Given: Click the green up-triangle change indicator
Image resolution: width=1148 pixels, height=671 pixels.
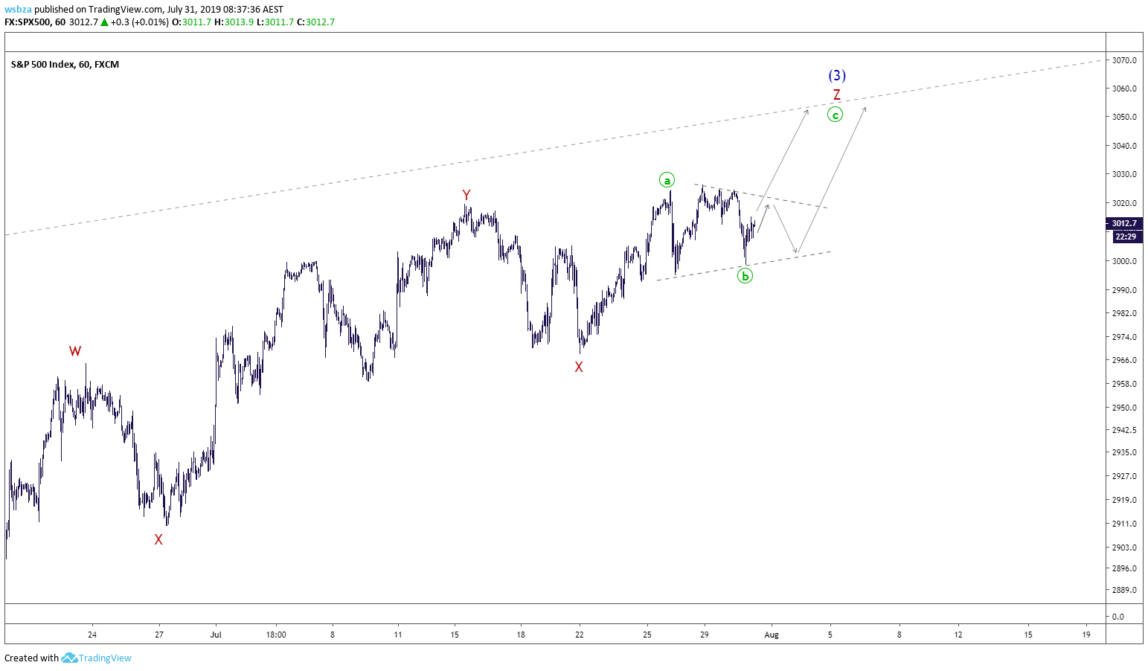Looking at the screenshot, I should click(x=105, y=22).
